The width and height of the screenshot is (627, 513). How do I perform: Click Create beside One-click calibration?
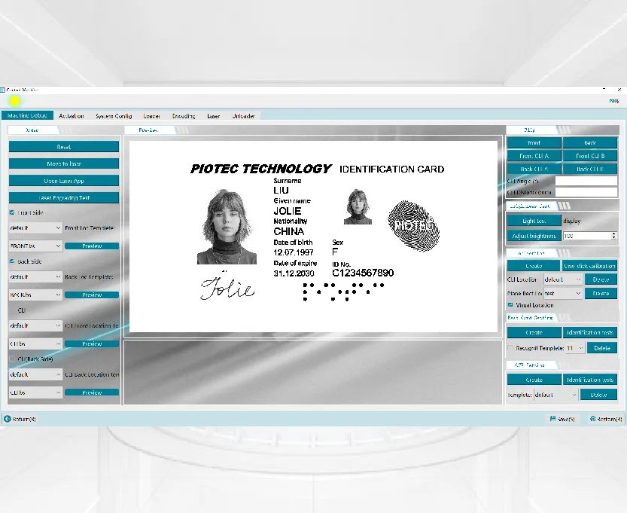[x=534, y=266]
